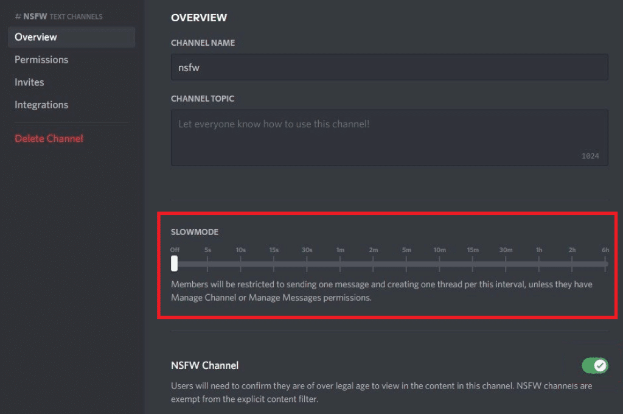Open the Invites settings page
Viewport: 623px width, 414px height.
pos(29,82)
